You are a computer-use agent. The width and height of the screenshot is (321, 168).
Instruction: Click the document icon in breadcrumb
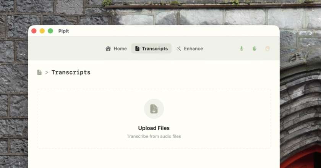[x=39, y=72]
